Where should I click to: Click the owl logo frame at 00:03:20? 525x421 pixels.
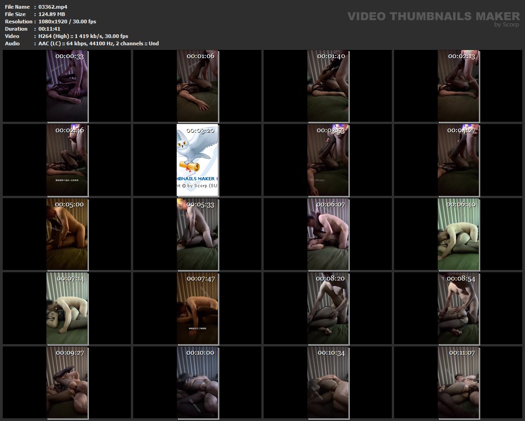click(198, 160)
